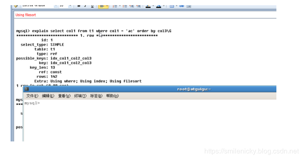Click the 'select_type: SIMPLE' line
Viewport: 303px width, 159px height.
[x=42, y=45]
